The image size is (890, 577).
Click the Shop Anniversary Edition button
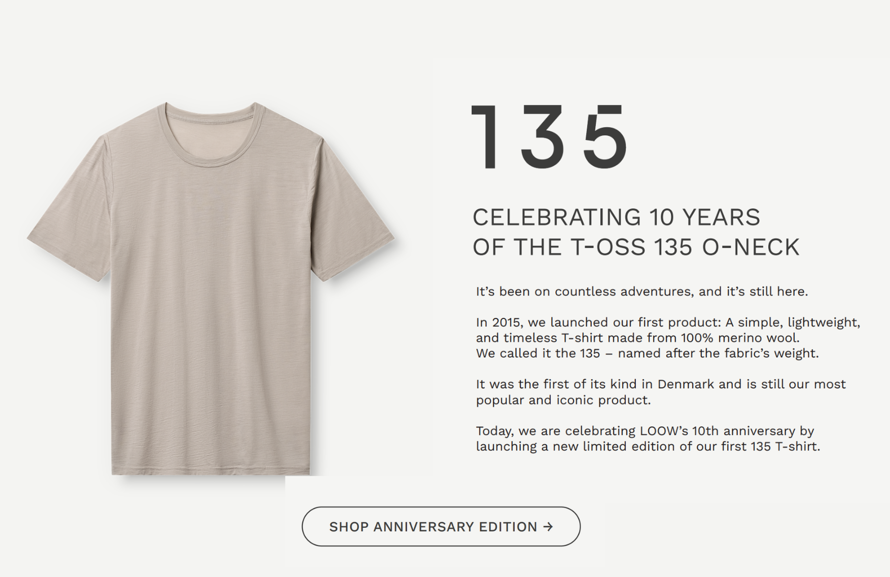coord(440,526)
